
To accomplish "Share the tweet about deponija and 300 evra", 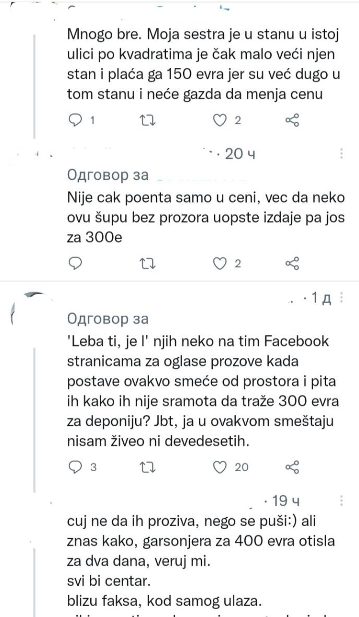I will [292, 467].
